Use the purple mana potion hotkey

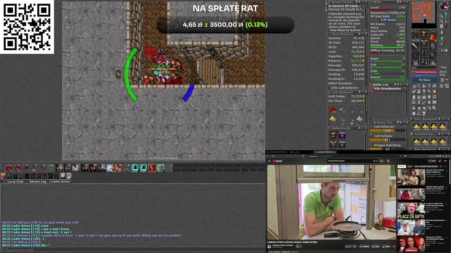click(17, 168)
